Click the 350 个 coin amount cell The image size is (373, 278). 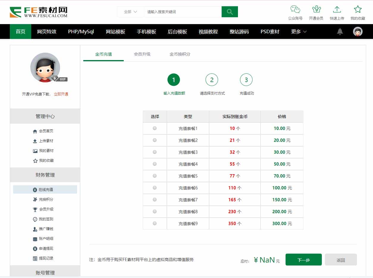(235, 223)
